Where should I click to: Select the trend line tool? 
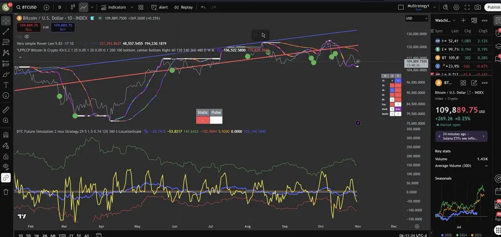[x=6, y=31]
